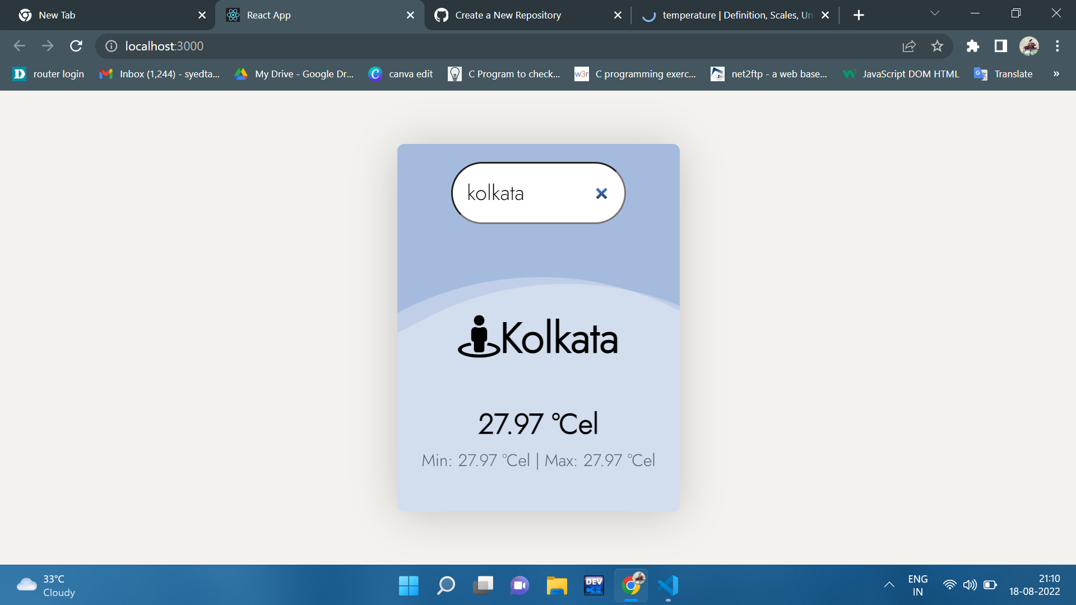
Task: Open the router login bookmark
Action: click(x=49, y=74)
